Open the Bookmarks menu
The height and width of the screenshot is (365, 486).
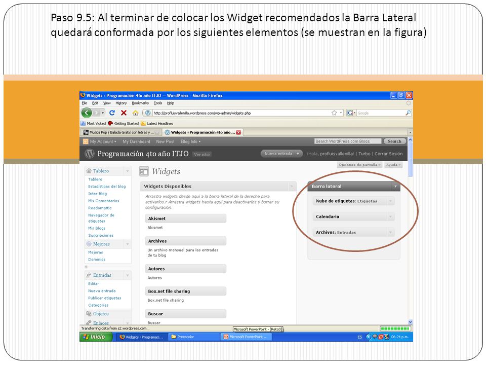(140, 103)
